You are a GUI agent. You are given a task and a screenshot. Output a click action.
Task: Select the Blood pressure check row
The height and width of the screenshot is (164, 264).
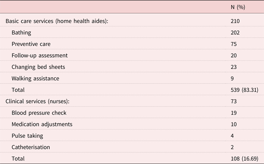(132, 113)
